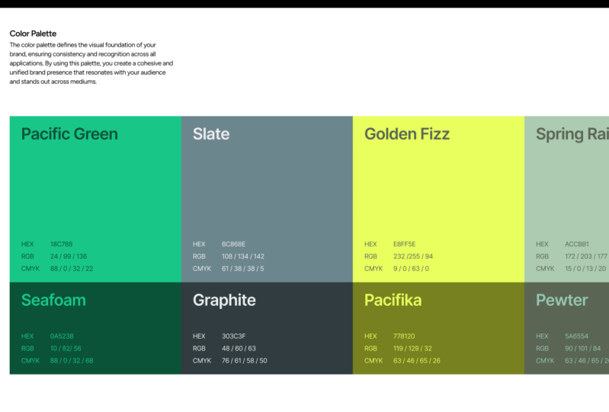609x412 pixels.
Task: Click the Pacifika title text
Action: pos(393,300)
